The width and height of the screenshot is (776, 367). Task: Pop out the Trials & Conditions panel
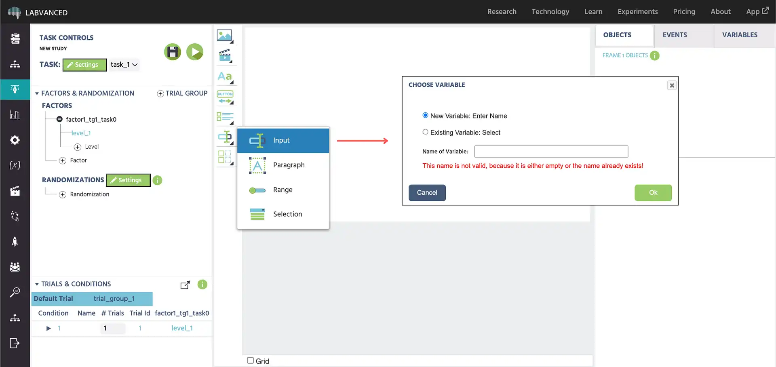coord(185,285)
